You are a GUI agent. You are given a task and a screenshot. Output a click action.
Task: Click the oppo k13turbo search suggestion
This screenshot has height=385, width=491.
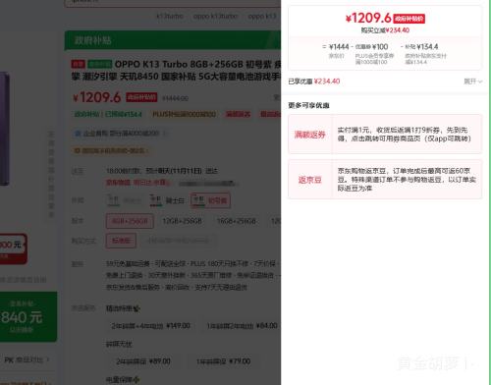click(215, 16)
